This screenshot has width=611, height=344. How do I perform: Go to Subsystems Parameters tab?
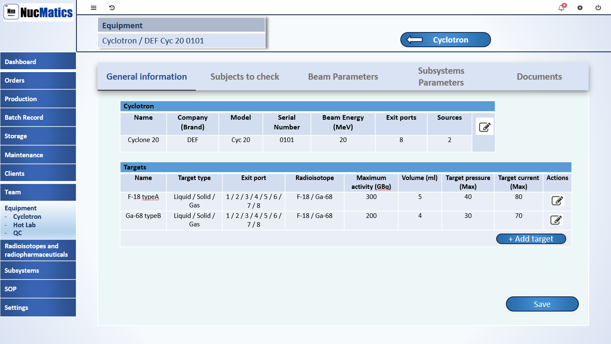coord(441,77)
